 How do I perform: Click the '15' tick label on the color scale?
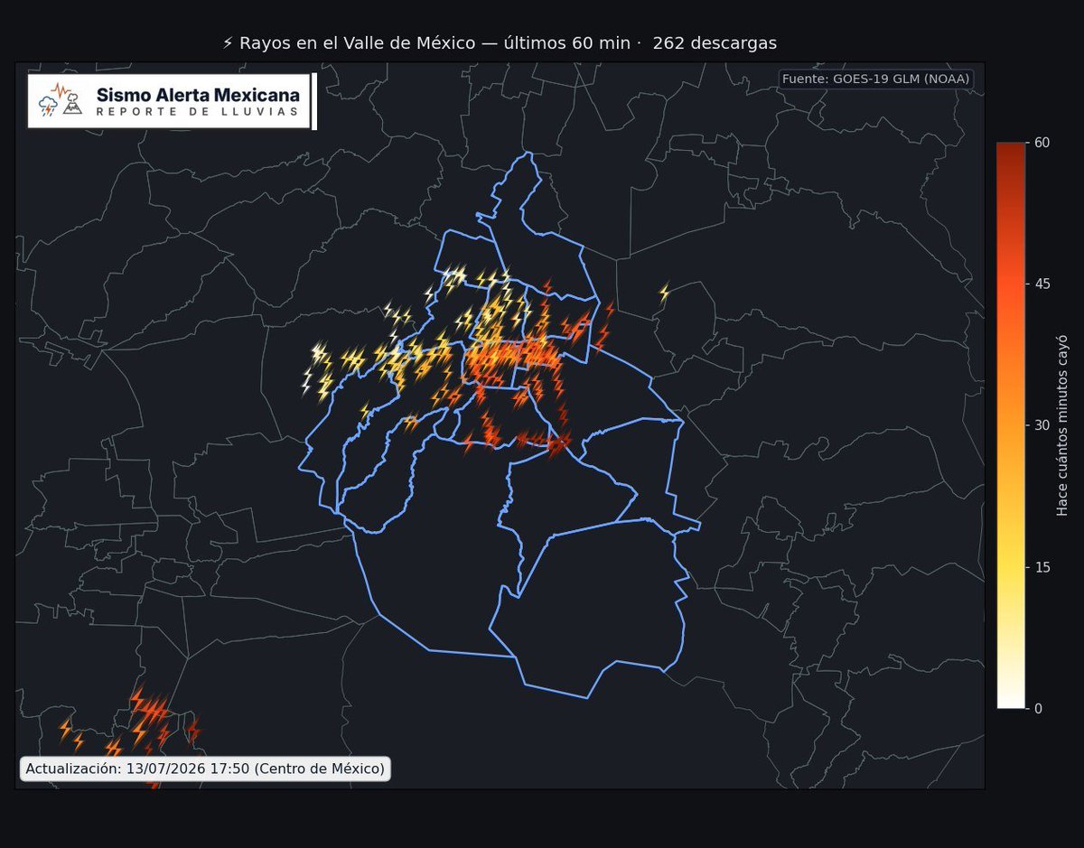pyautogui.click(x=1042, y=567)
